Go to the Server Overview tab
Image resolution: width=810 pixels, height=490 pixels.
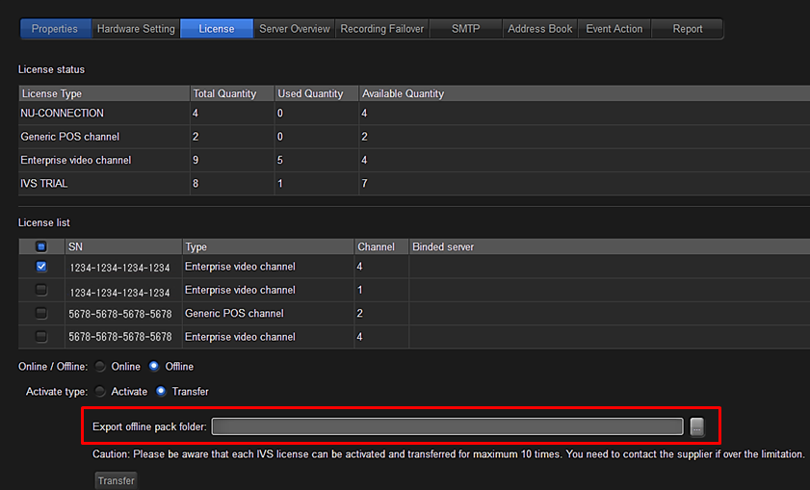point(295,29)
